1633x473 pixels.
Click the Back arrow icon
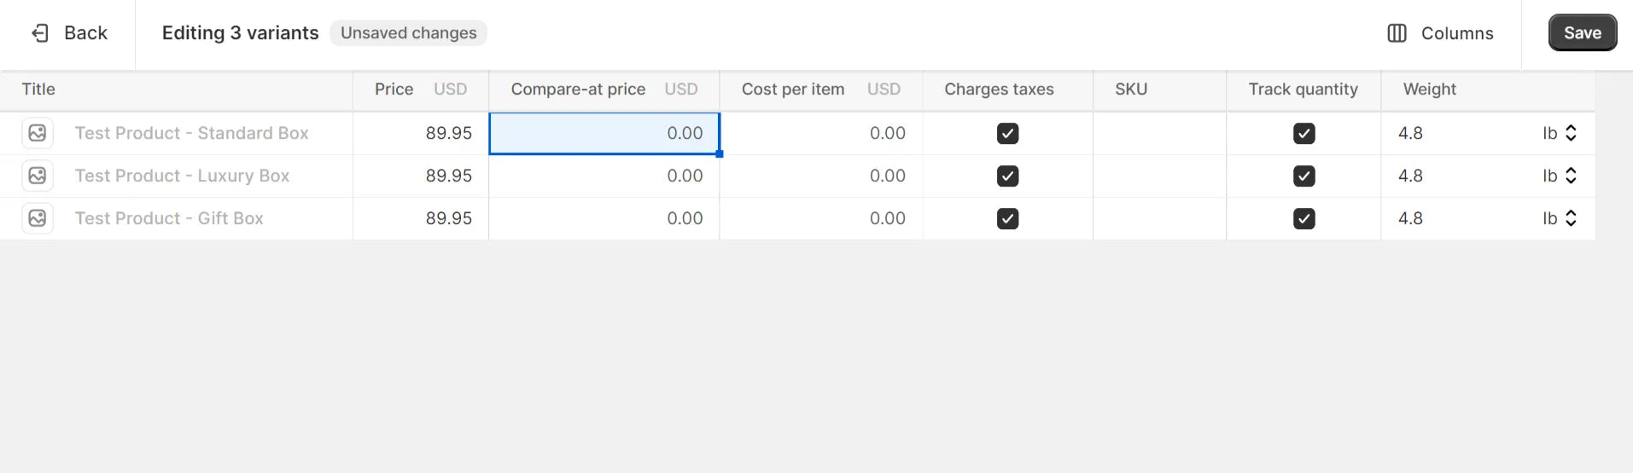pos(40,33)
